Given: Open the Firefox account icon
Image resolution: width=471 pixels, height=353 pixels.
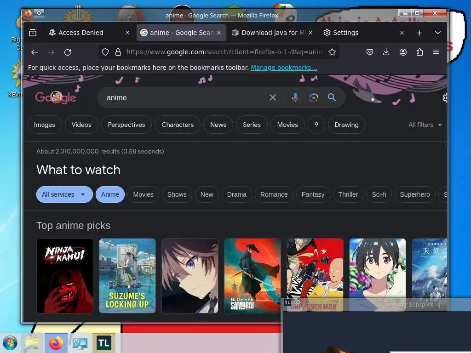Looking at the screenshot, I should pos(403,52).
